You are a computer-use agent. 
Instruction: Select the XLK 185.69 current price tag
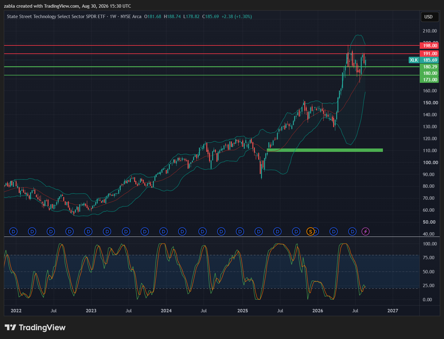click(423, 60)
